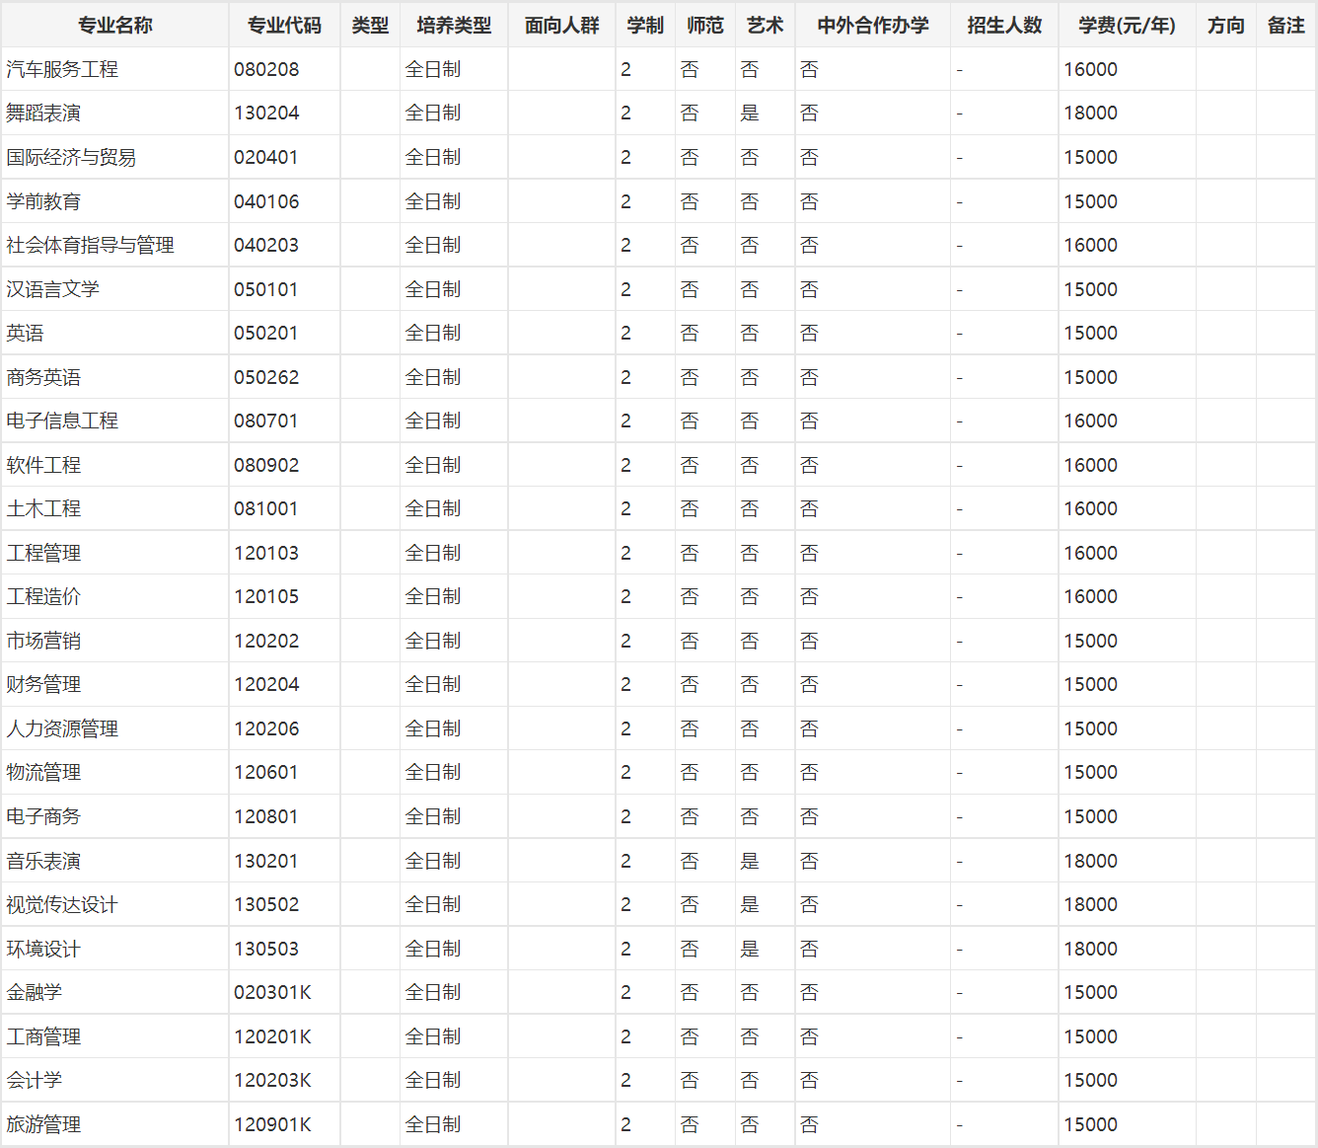Click on 国际经济与贸易 in the table
Screen dimensions: 1318x1148
coord(71,158)
